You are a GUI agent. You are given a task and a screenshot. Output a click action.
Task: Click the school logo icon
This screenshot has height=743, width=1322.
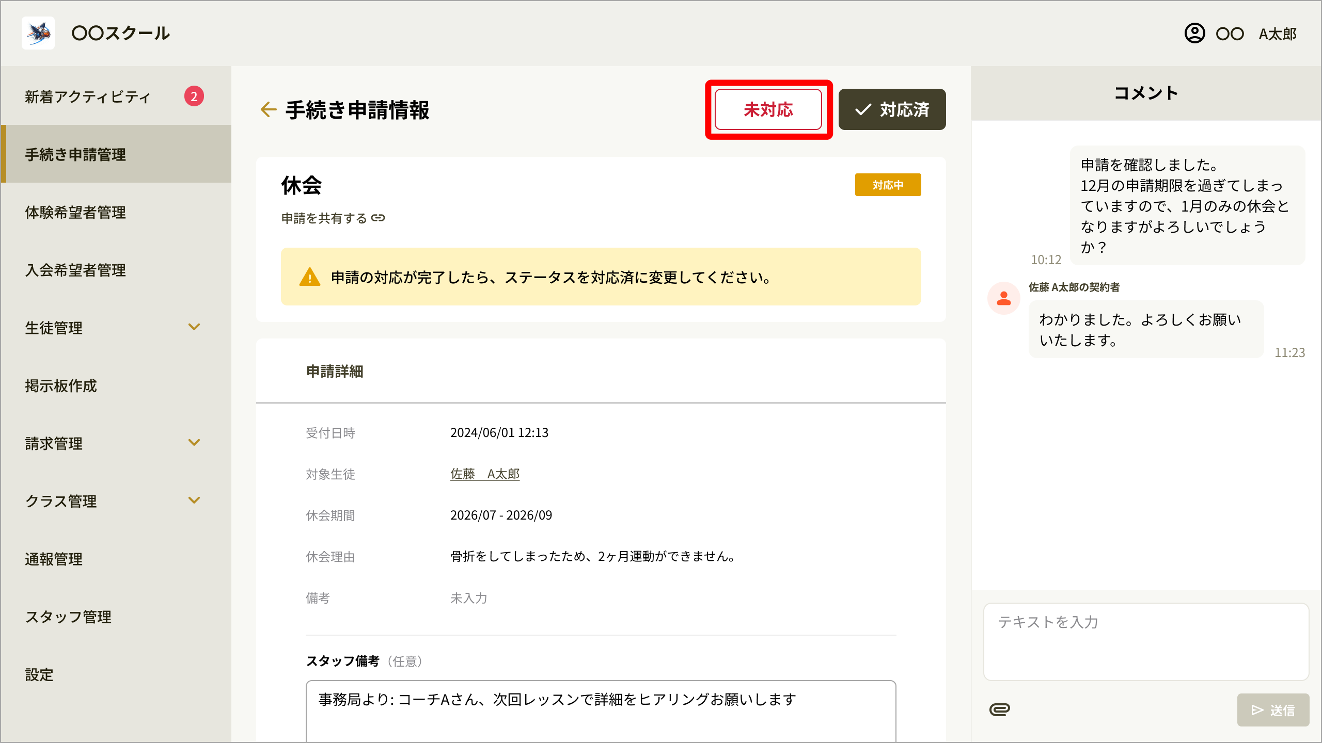pos(38,33)
